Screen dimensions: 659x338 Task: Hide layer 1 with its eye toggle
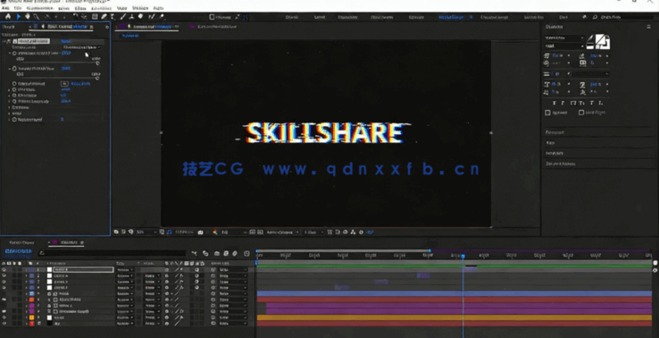pos(4,269)
